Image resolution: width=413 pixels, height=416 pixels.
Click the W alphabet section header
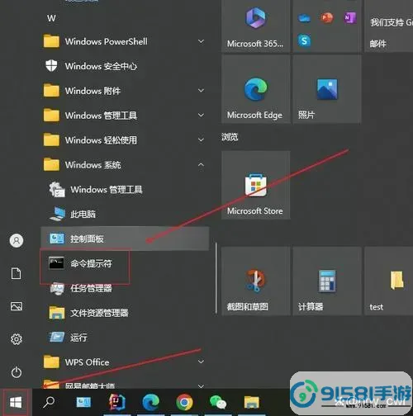coord(51,18)
